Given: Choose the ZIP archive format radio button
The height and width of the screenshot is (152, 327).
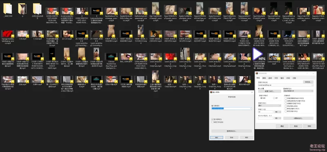Looking at the screenshot, I should [274, 98].
